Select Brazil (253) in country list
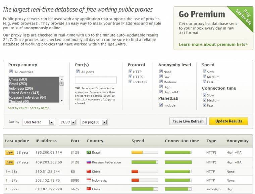Screen dimensions: 255x194 pyautogui.click(x=34, y=84)
